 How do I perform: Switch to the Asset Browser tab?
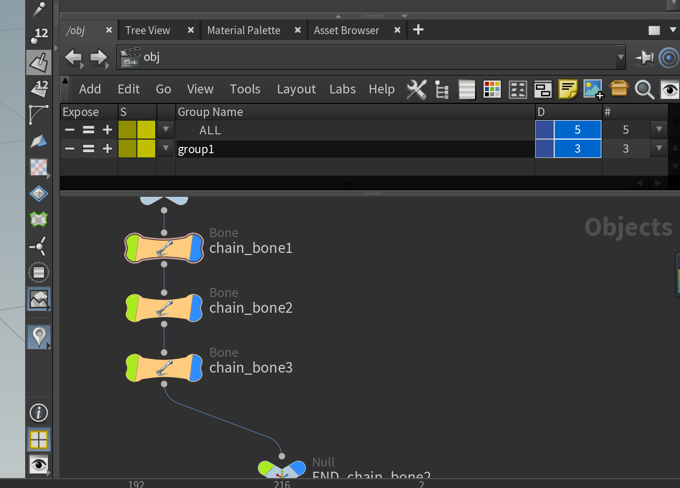(347, 30)
